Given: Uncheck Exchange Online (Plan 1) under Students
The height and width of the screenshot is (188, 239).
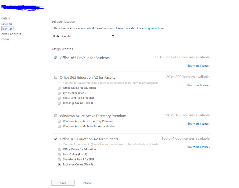Looking at the screenshot, I should (x=59, y=165).
